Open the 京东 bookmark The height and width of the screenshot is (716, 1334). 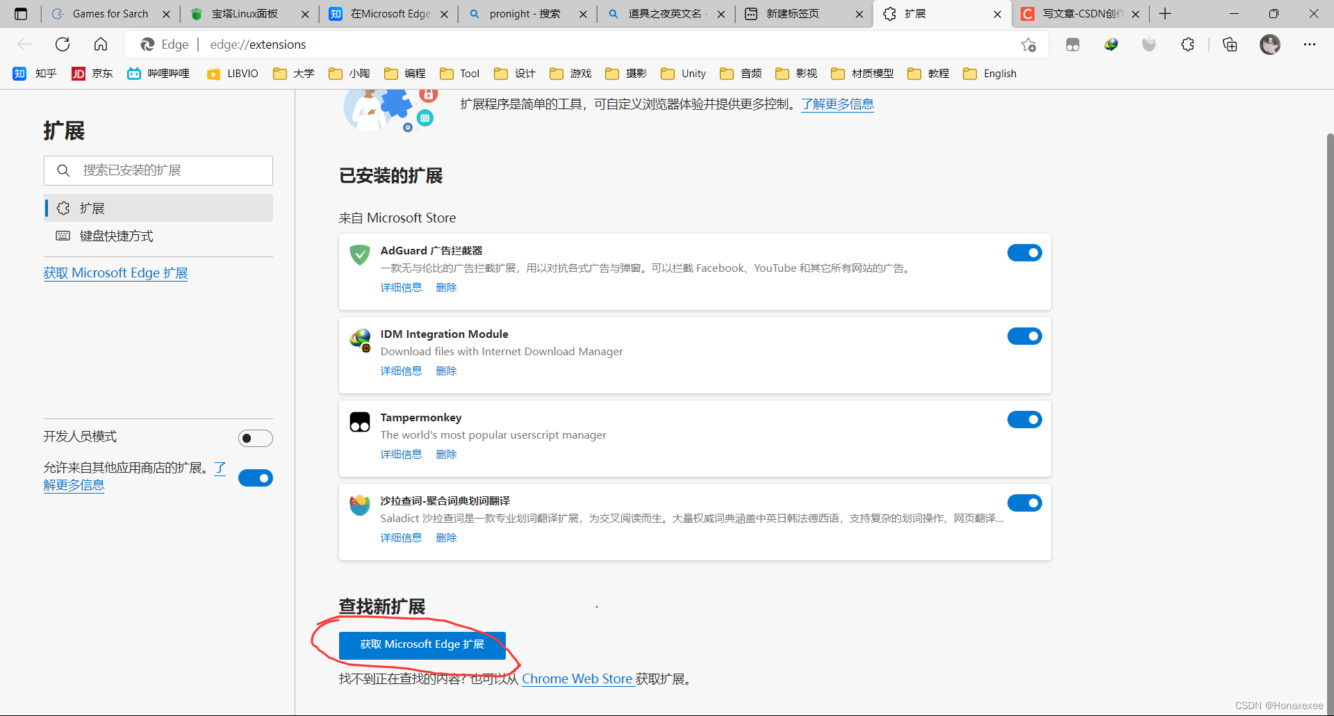click(92, 74)
